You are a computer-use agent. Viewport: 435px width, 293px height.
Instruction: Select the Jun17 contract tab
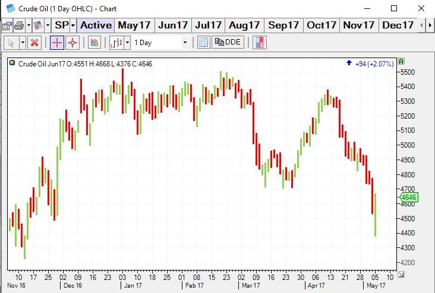pos(173,26)
